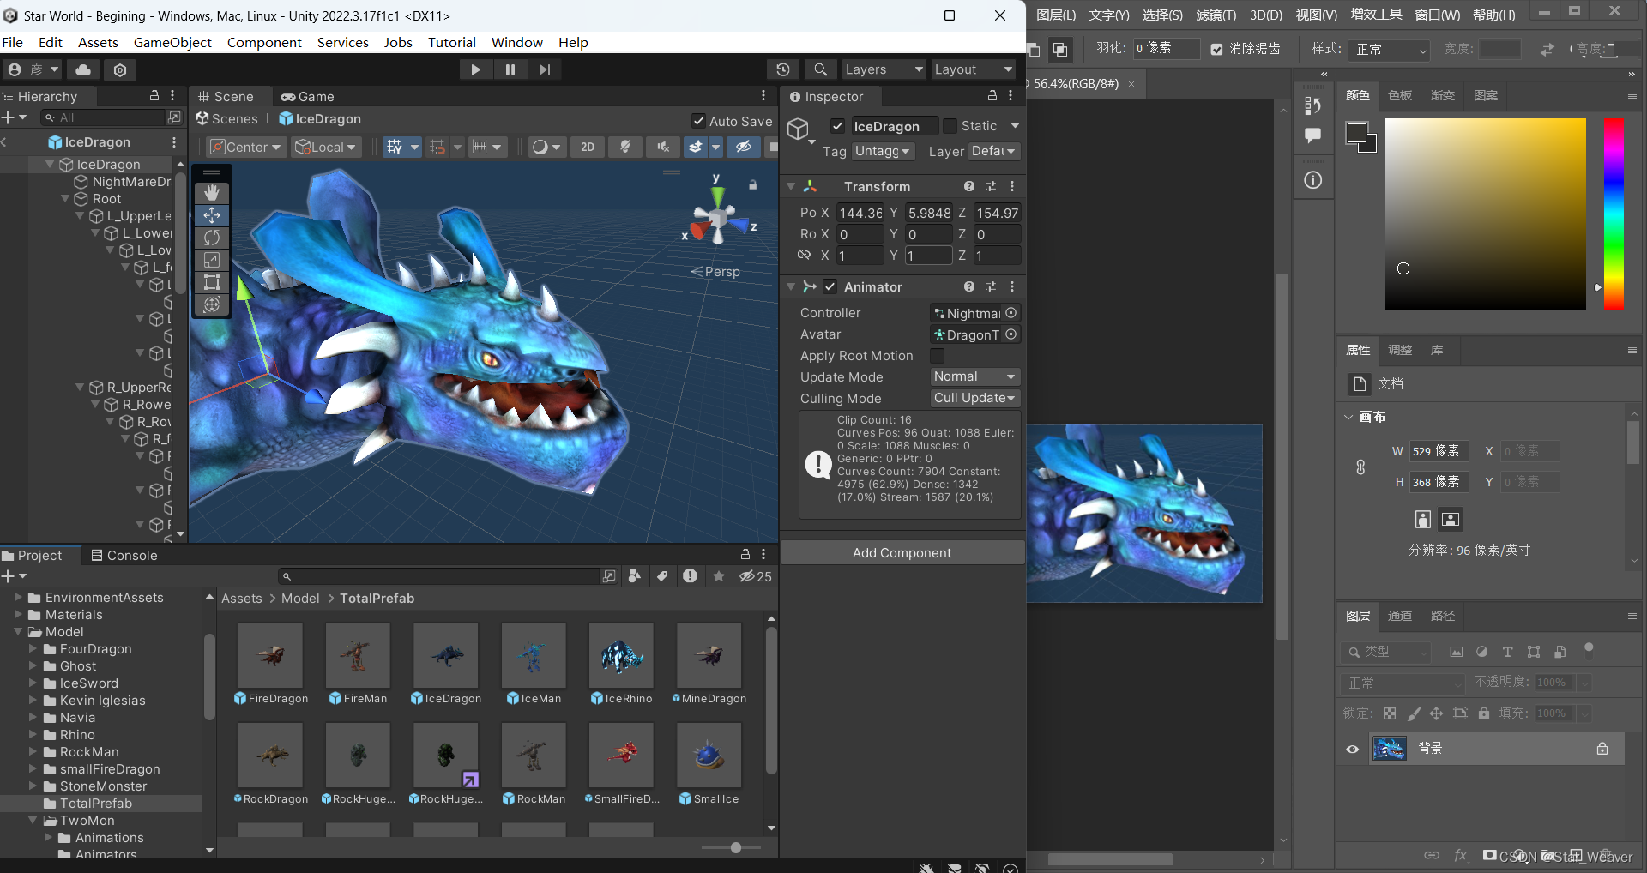Click Assets breadcrumb in Project path

click(242, 599)
